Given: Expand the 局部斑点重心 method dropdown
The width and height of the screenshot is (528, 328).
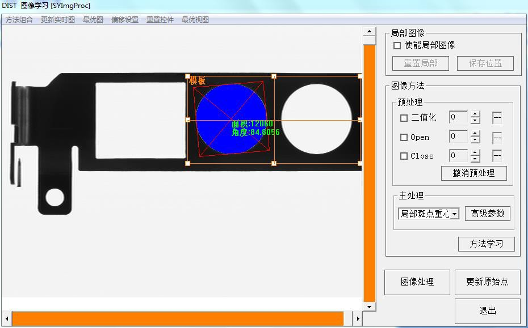Looking at the screenshot, I should pos(455,214).
